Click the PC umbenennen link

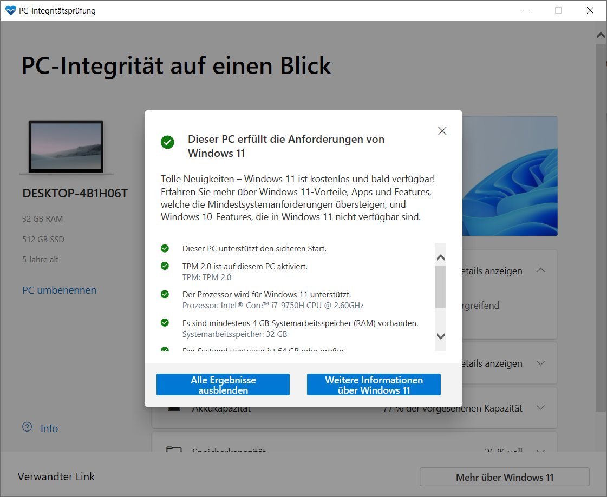tap(59, 290)
